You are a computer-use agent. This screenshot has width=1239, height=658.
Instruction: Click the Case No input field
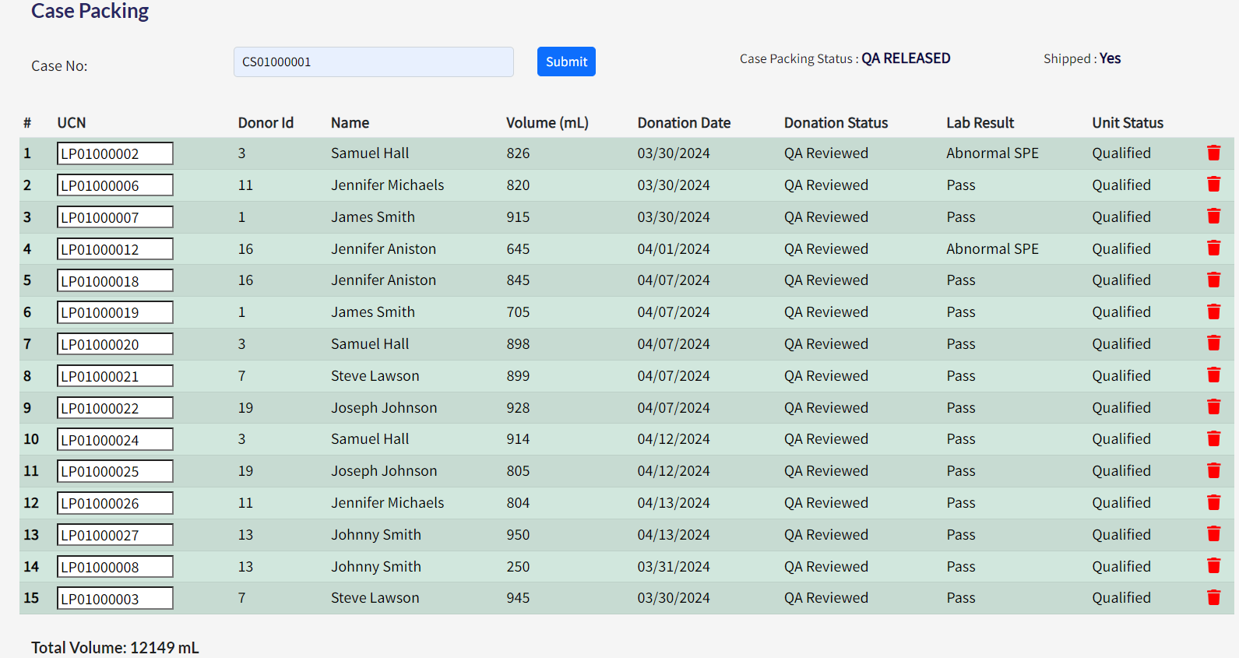pyautogui.click(x=373, y=62)
